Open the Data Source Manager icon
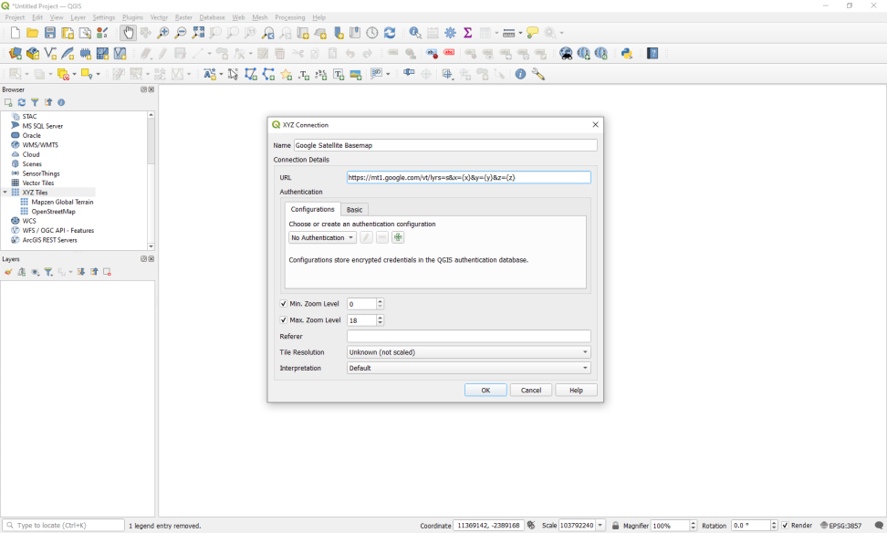 [16, 53]
